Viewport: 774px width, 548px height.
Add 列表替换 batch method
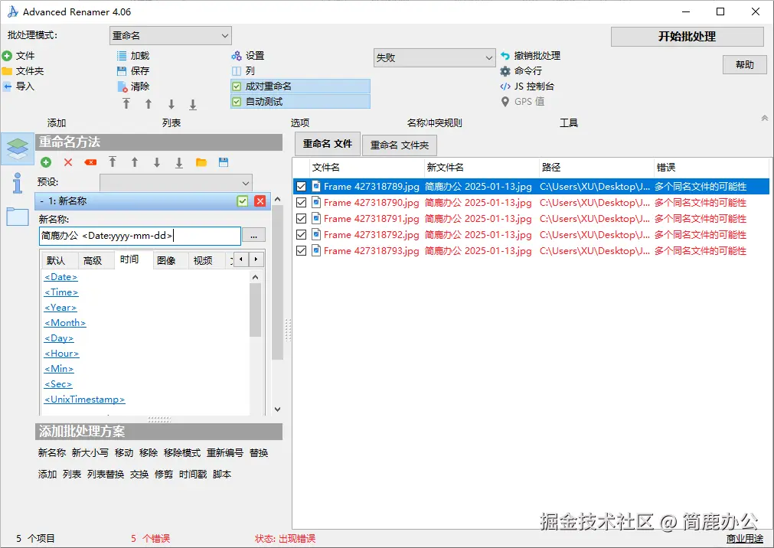[x=106, y=475]
